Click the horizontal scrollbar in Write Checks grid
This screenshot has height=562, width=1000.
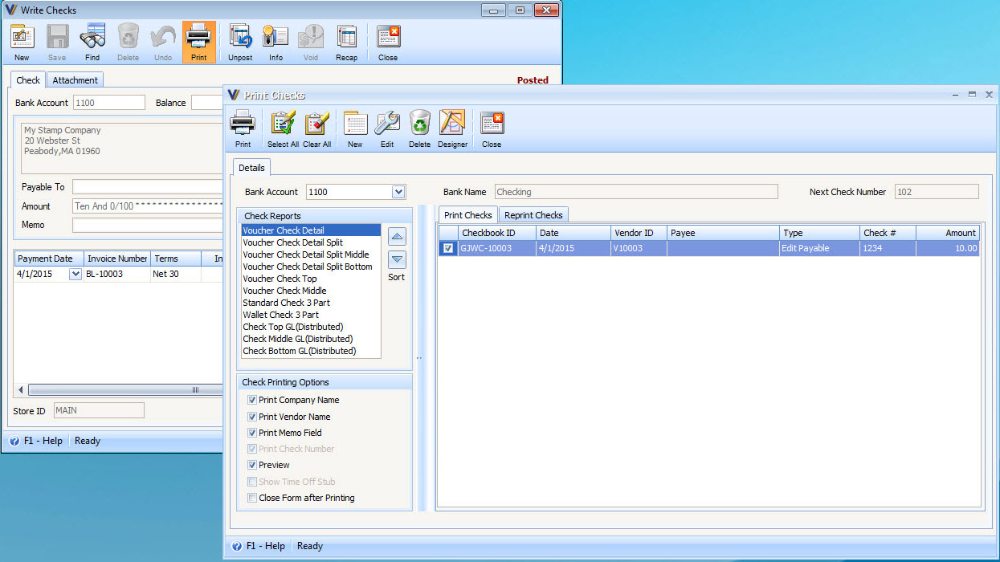[x=120, y=390]
